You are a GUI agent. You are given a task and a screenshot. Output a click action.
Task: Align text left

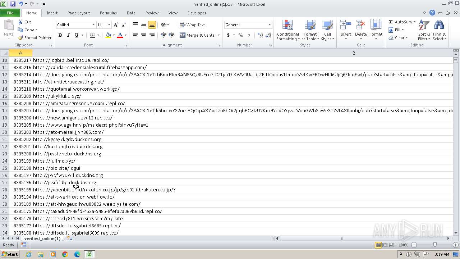(135, 35)
